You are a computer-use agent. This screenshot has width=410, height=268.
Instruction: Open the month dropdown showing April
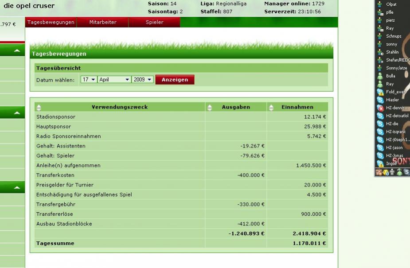pos(114,80)
